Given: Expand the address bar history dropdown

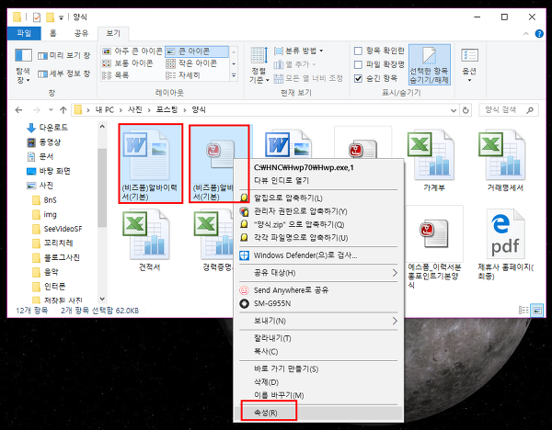Looking at the screenshot, I should point(454,110).
